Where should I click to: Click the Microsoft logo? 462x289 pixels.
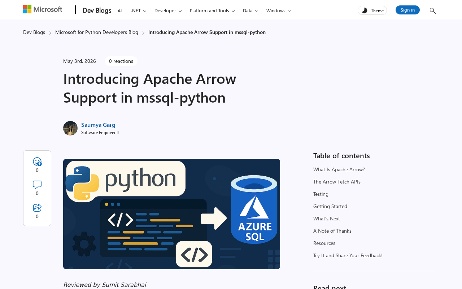pyautogui.click(x=43, y=9)
